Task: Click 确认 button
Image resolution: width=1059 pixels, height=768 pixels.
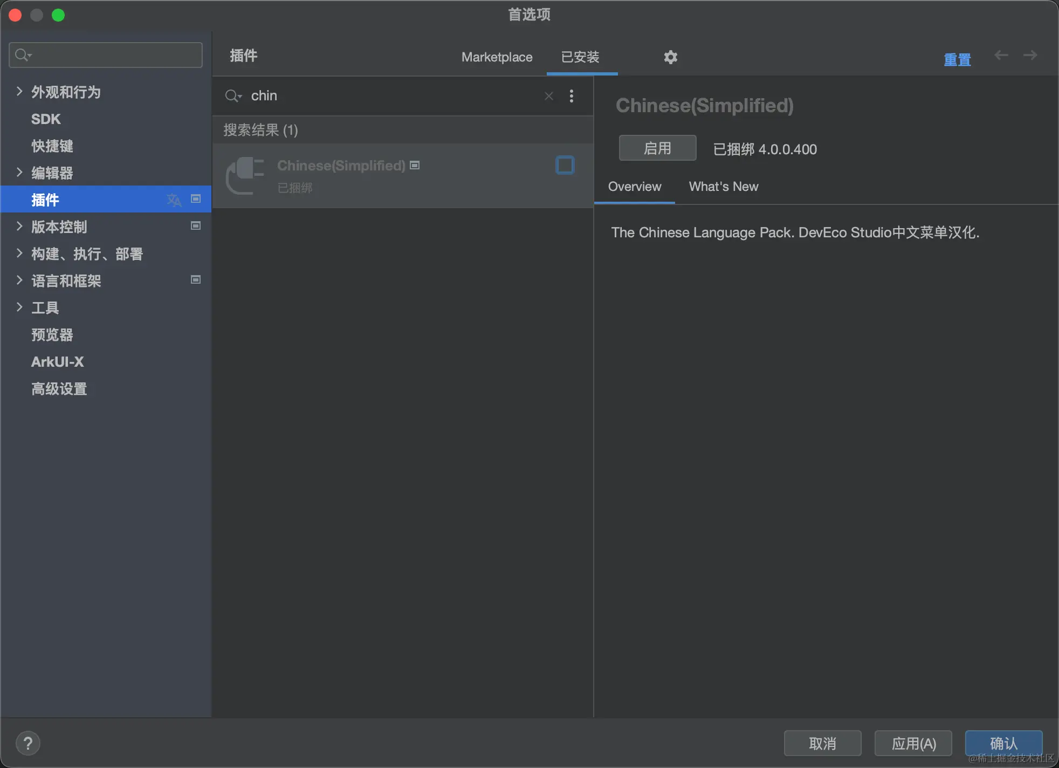Action: point(1003,743)
